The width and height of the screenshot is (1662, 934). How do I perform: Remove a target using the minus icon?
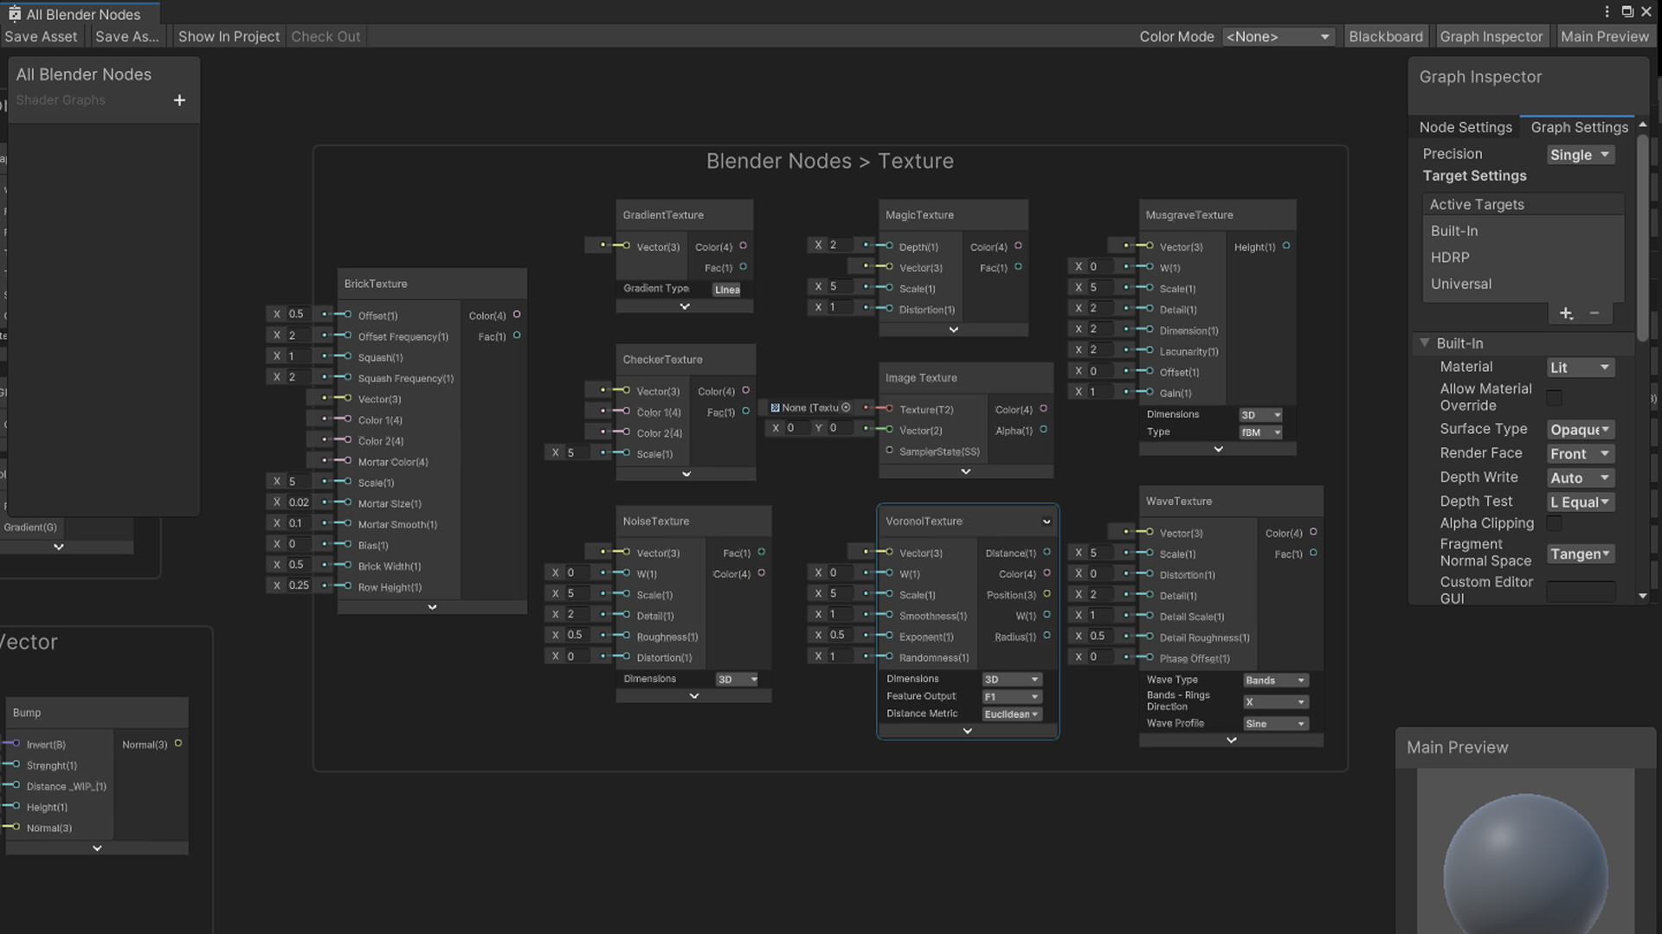pos(1595,313)
